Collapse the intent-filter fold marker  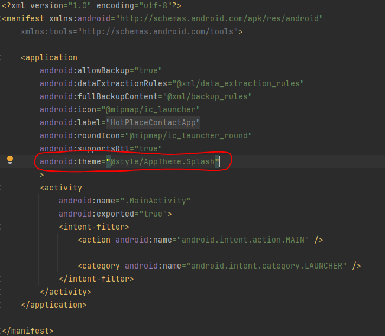1,227
